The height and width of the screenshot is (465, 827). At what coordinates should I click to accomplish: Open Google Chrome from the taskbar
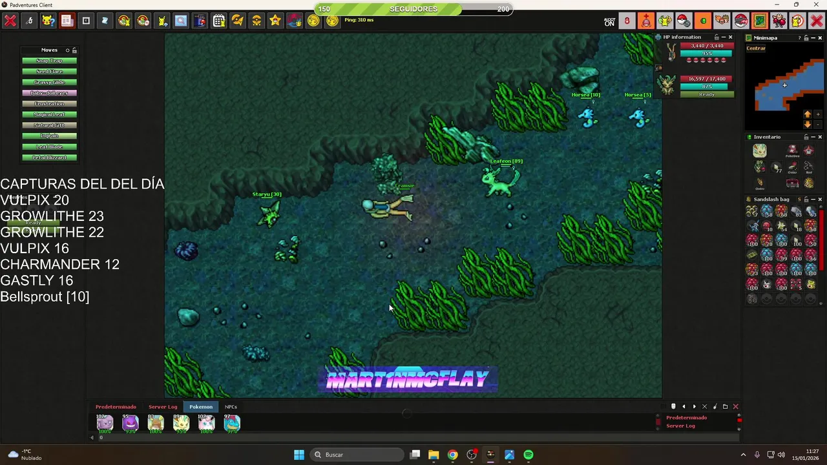[452, 455]
